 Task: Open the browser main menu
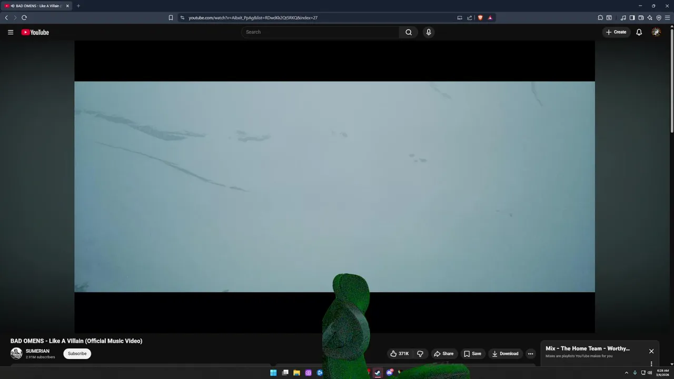coord(668,17)
